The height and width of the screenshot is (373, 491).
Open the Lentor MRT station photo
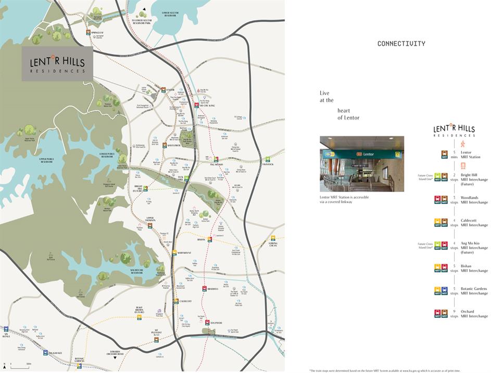pos(361,164)
